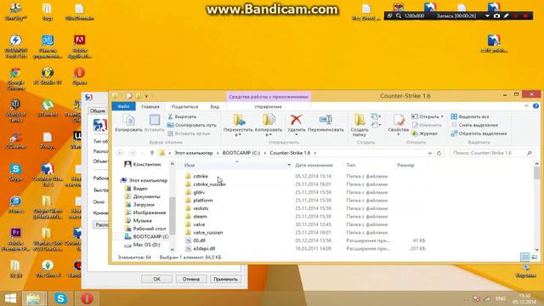Select the reslists folder

tap(201, 208)
